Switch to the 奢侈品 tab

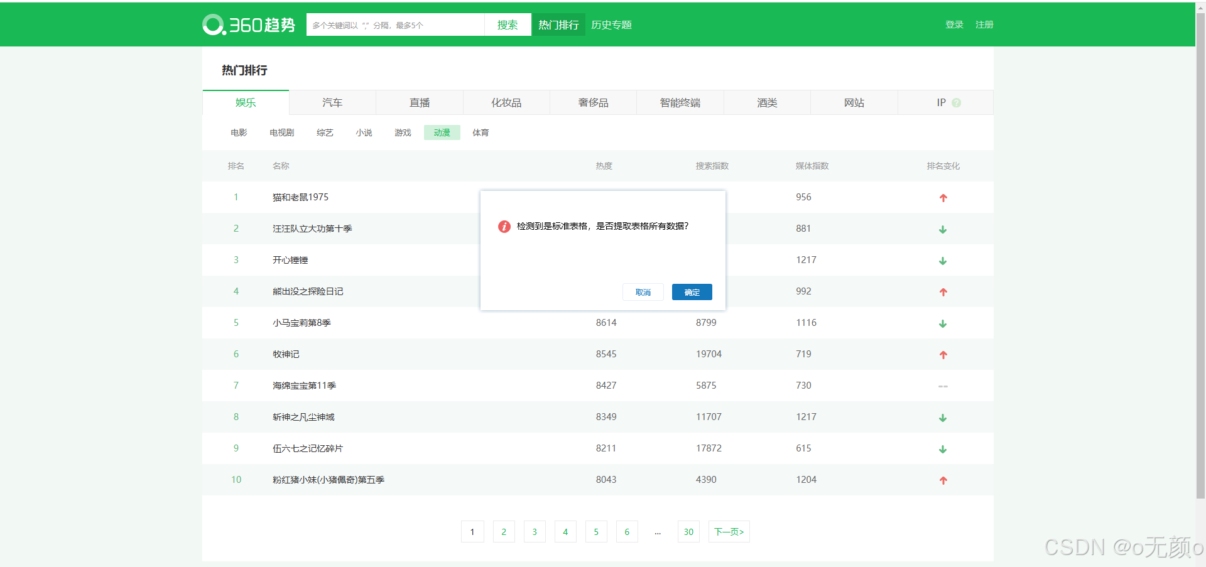coord(594,102)
